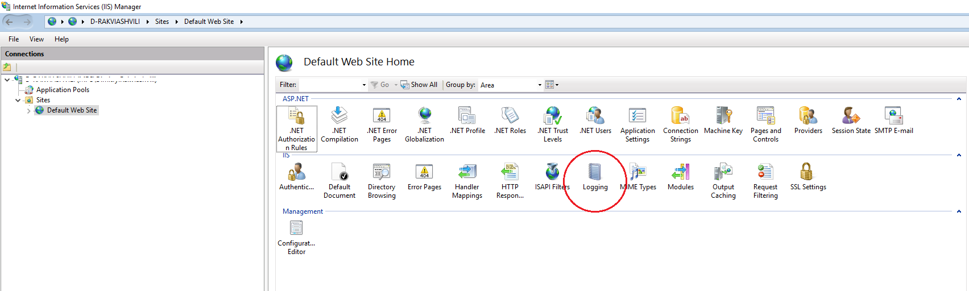Expand the Default Web Site tree node
This screenshot has height=291, width=969.
(28, 110)
